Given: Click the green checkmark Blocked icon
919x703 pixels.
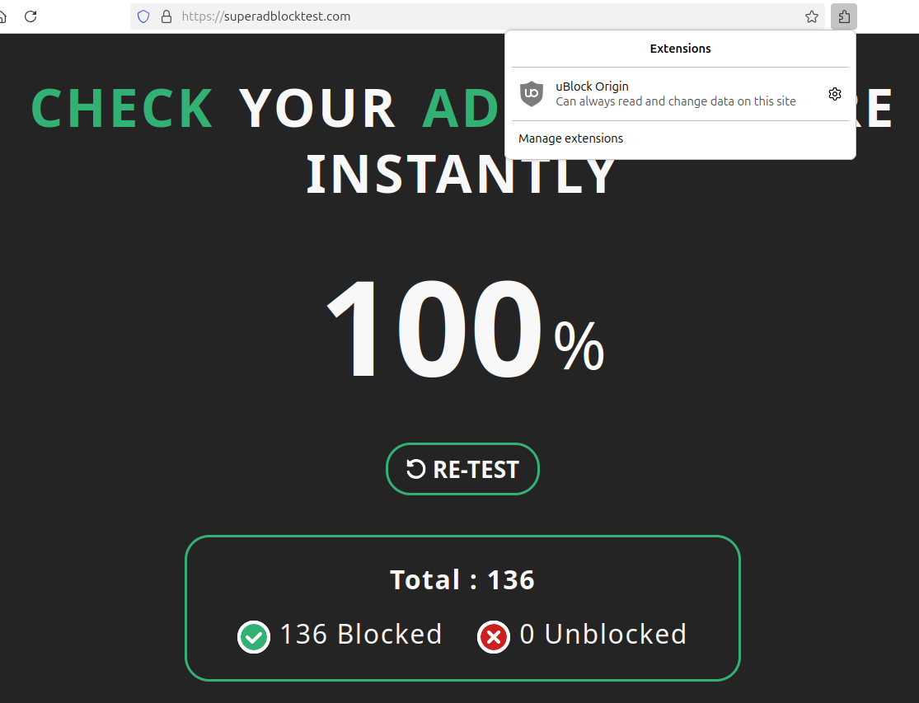Looking at the screenshot, I should coord(254,637).
